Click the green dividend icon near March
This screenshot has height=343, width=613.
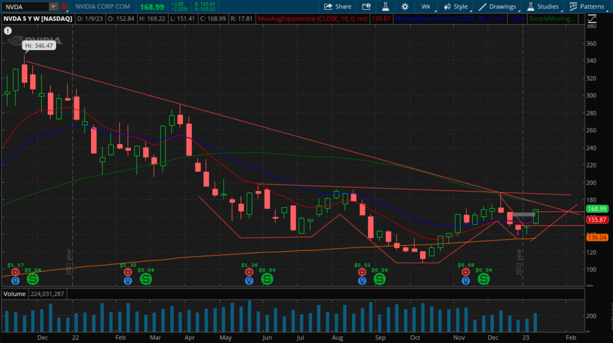[x=146, y=279]
